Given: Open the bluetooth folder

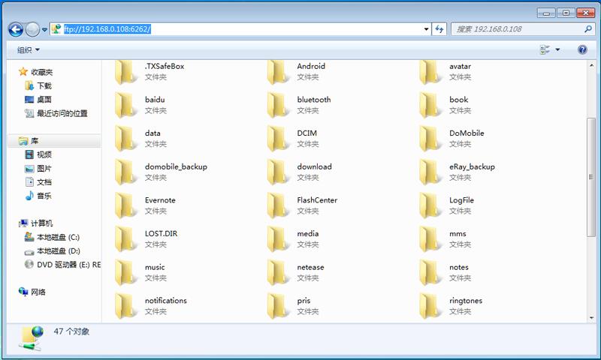Looking at the screenshot, I should (x=313, y=100).
